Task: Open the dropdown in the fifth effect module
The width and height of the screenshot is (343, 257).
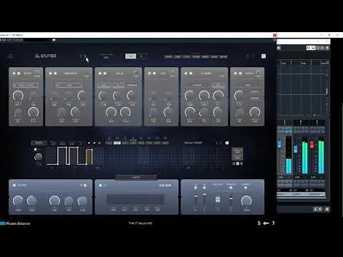Action: (x=218, y=85)
